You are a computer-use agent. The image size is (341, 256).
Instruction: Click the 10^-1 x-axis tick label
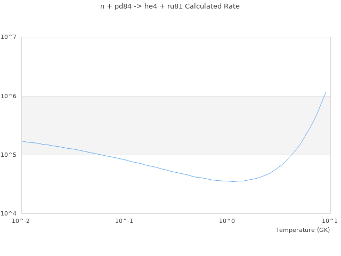(124, 221)
